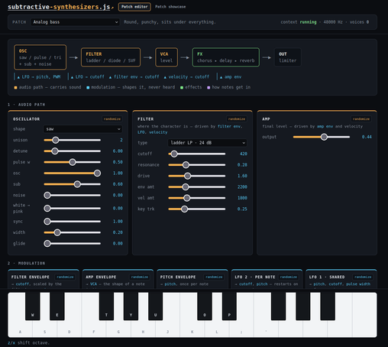Adjust the resonance slider
This screenshot has height=347, width=388.
[x=197, y=165]
